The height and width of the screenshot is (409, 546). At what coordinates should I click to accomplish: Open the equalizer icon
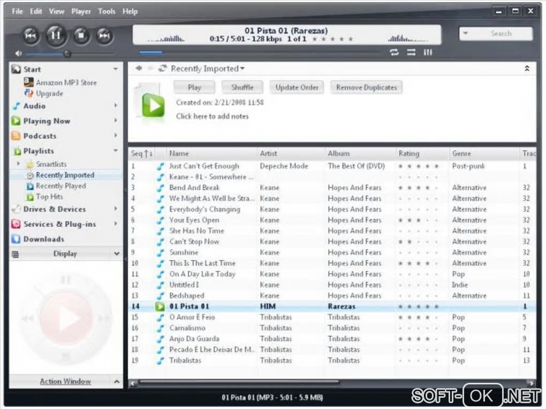coord(428,52)
